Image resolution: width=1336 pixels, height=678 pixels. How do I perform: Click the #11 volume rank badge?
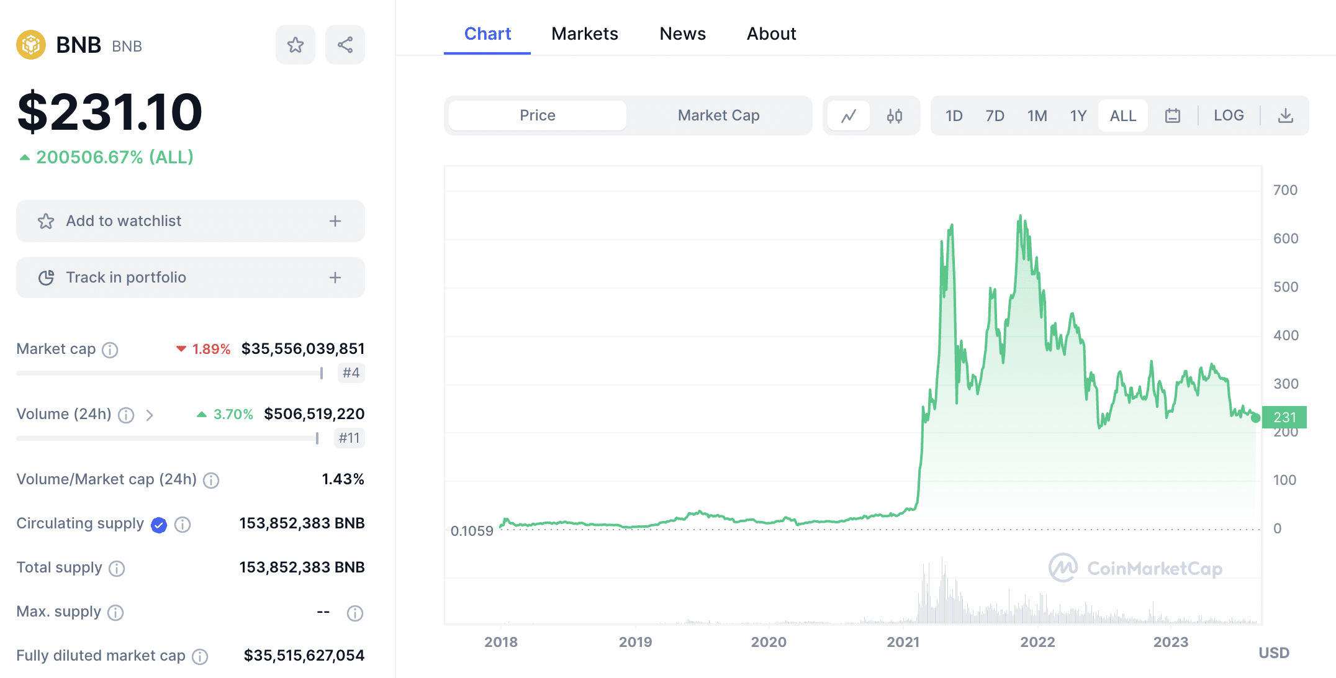tap(349, 438)
